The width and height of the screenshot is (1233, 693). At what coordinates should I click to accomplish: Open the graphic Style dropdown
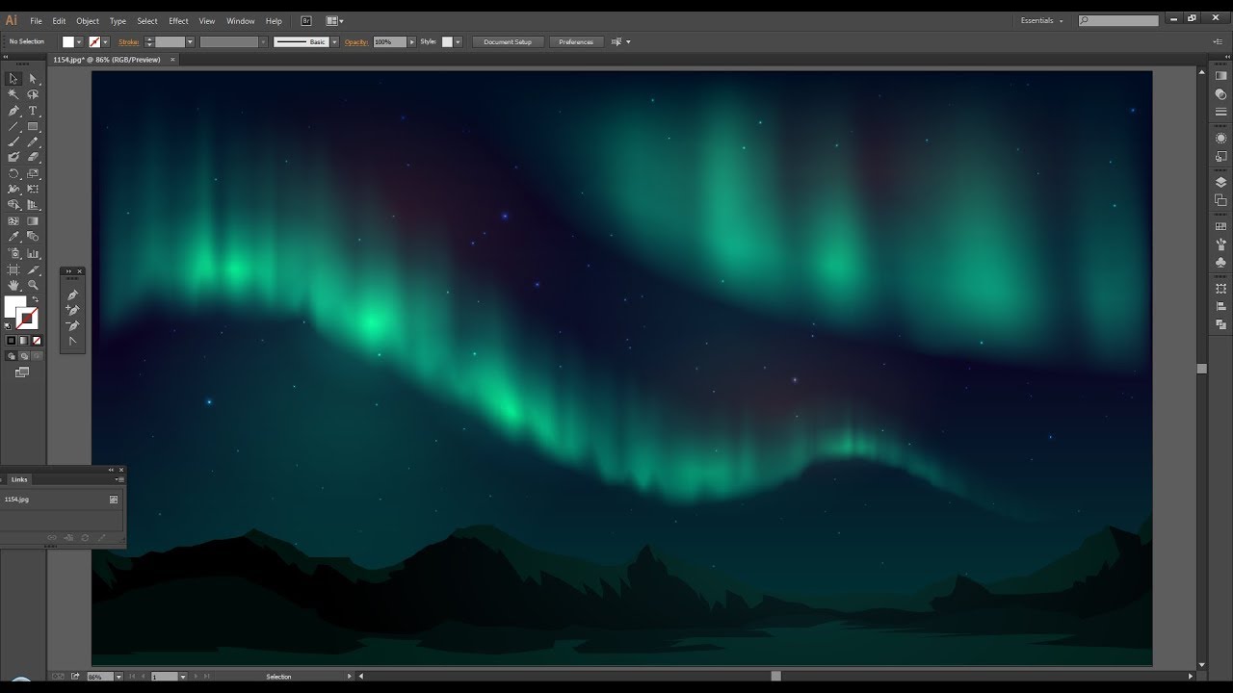click(459, 41)
